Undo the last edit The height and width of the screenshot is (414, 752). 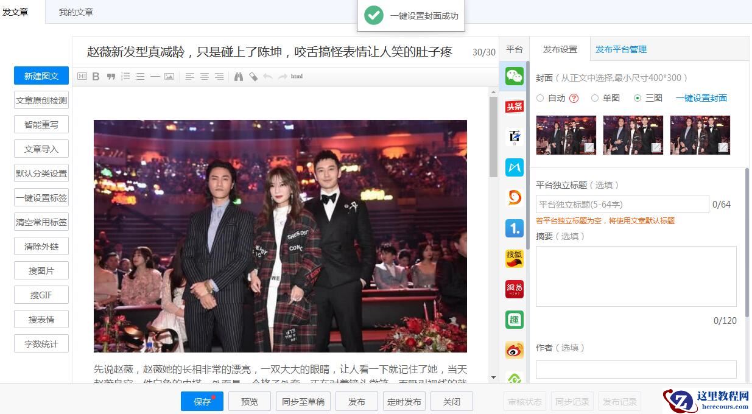click(267, 76)
